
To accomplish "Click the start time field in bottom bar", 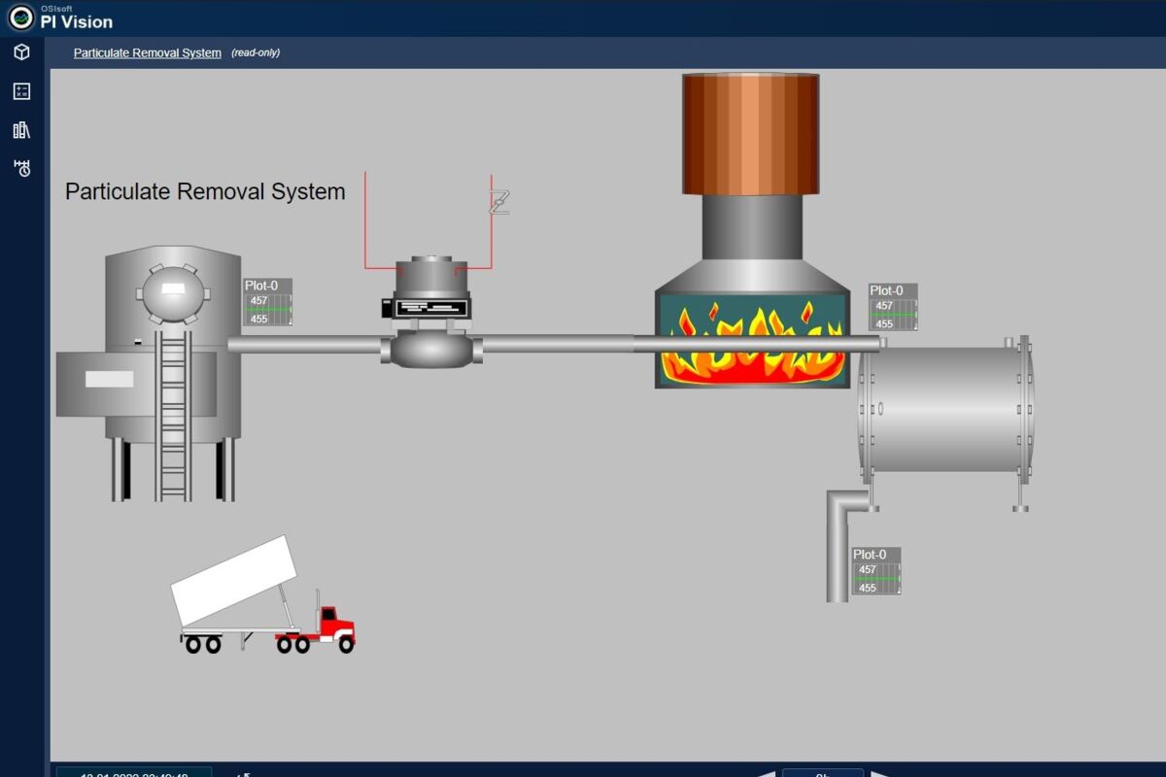I will pos(133,772).
